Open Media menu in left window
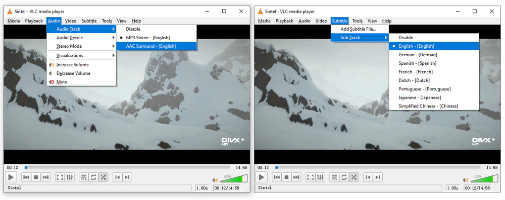The width and height of the screenshot is (505, 200). [14, 21]
